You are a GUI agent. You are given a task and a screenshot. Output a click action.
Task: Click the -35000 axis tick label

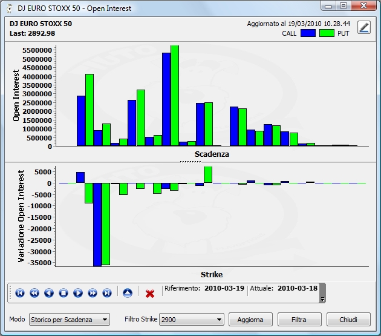pos(39,263)
